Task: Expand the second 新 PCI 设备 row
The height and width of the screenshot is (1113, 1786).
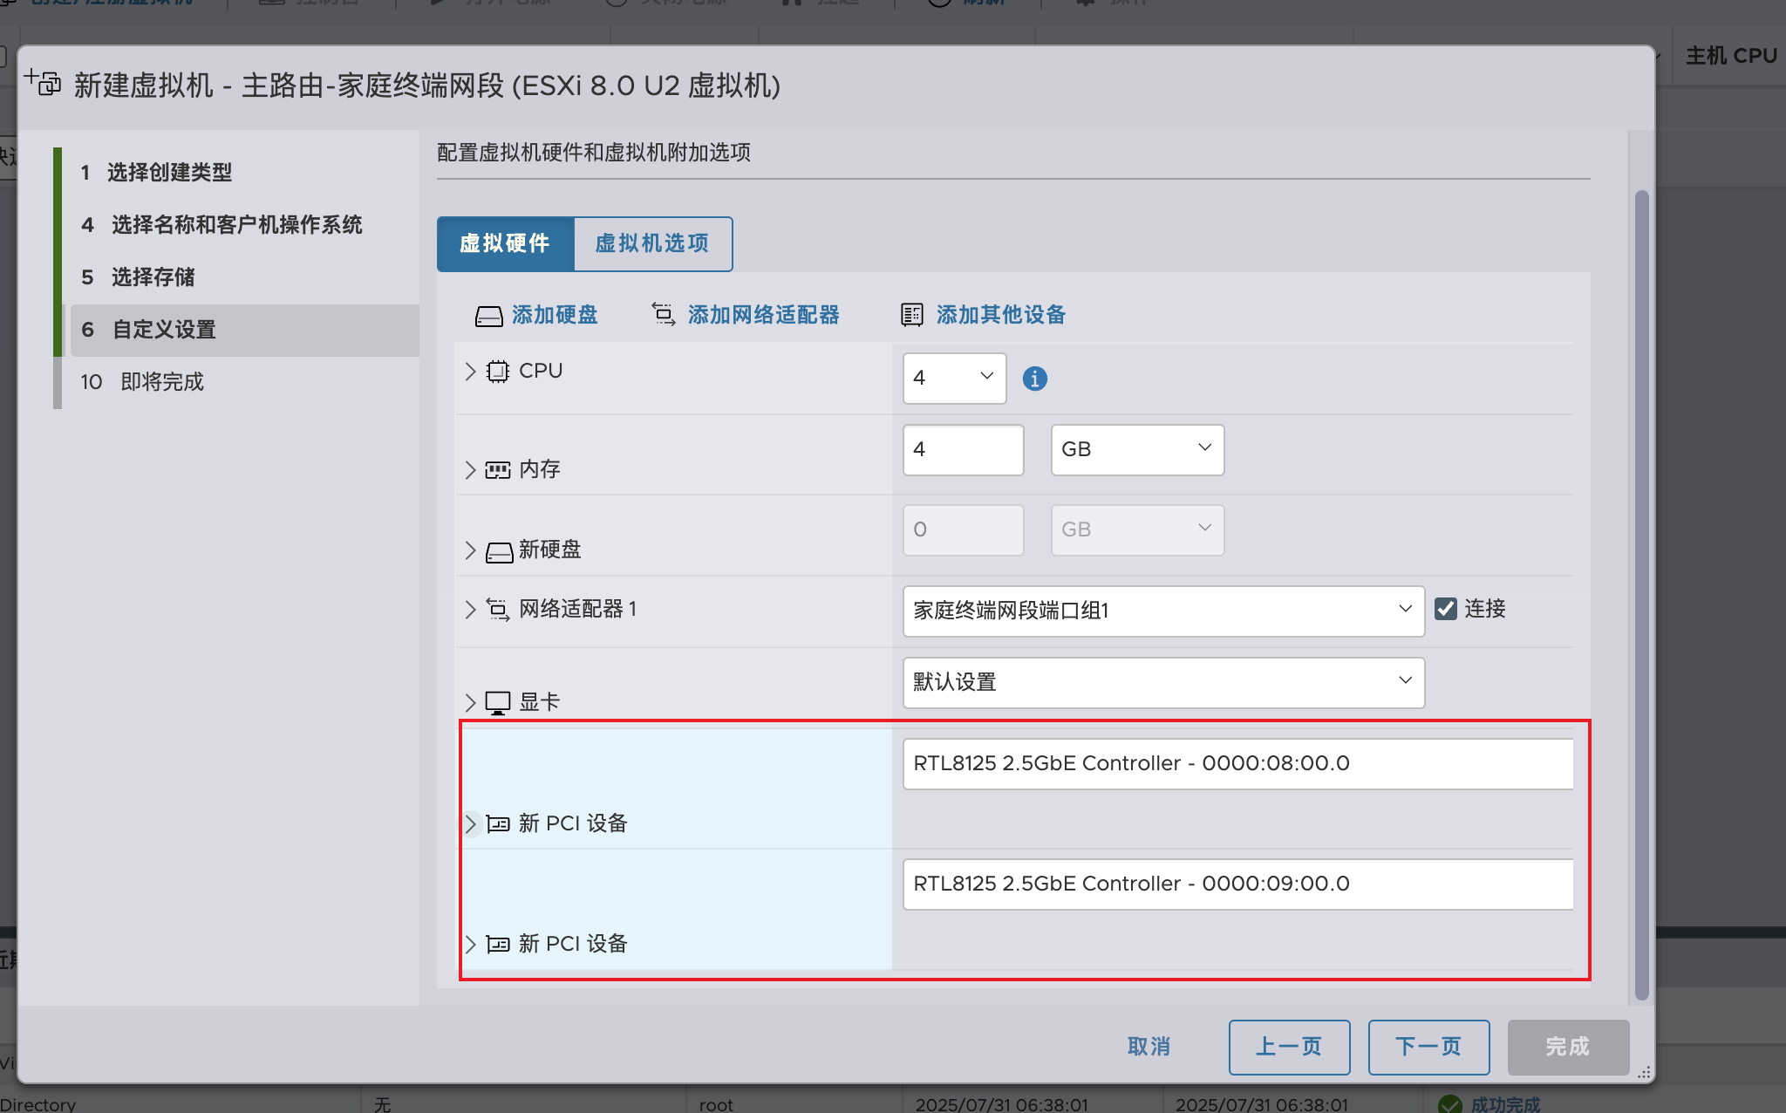Action: pos(471,944)
